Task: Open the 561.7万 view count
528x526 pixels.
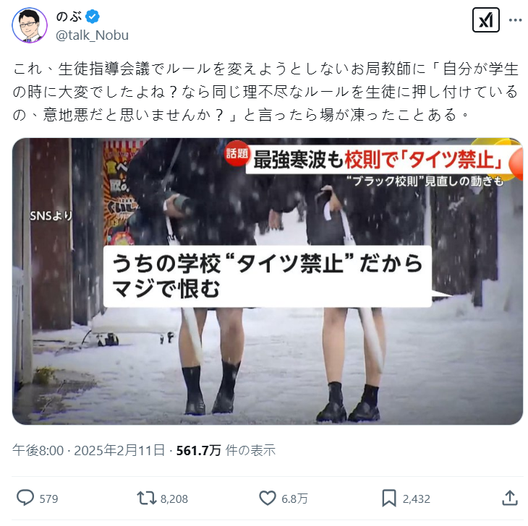Action: pos(199,450)
